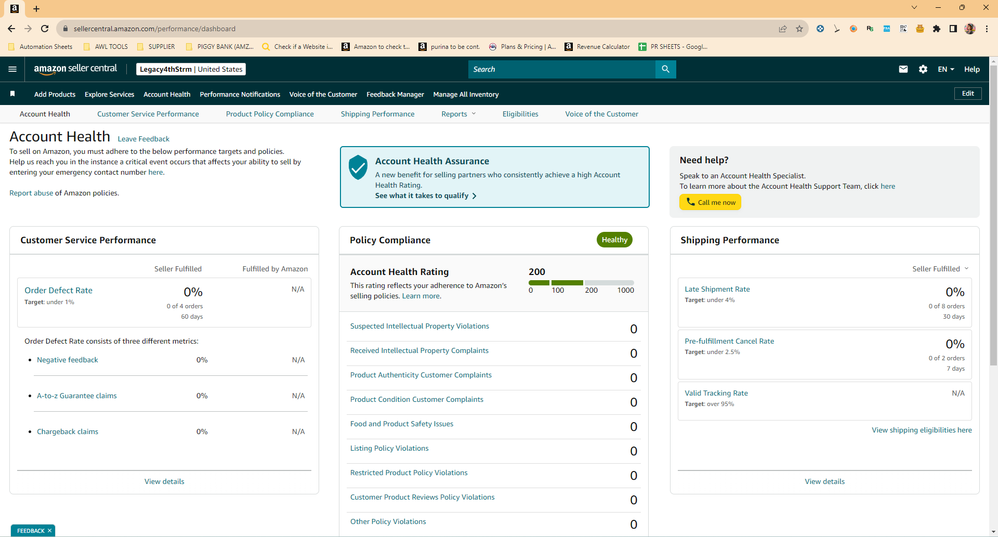Open the Check if a Website bookmark
The image size is (998, 537).
click(x=297, y=46)
